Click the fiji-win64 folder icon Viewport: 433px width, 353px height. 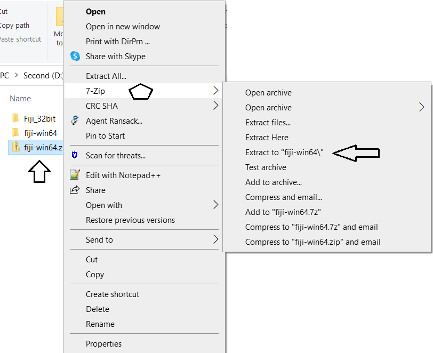pos(15,133)
